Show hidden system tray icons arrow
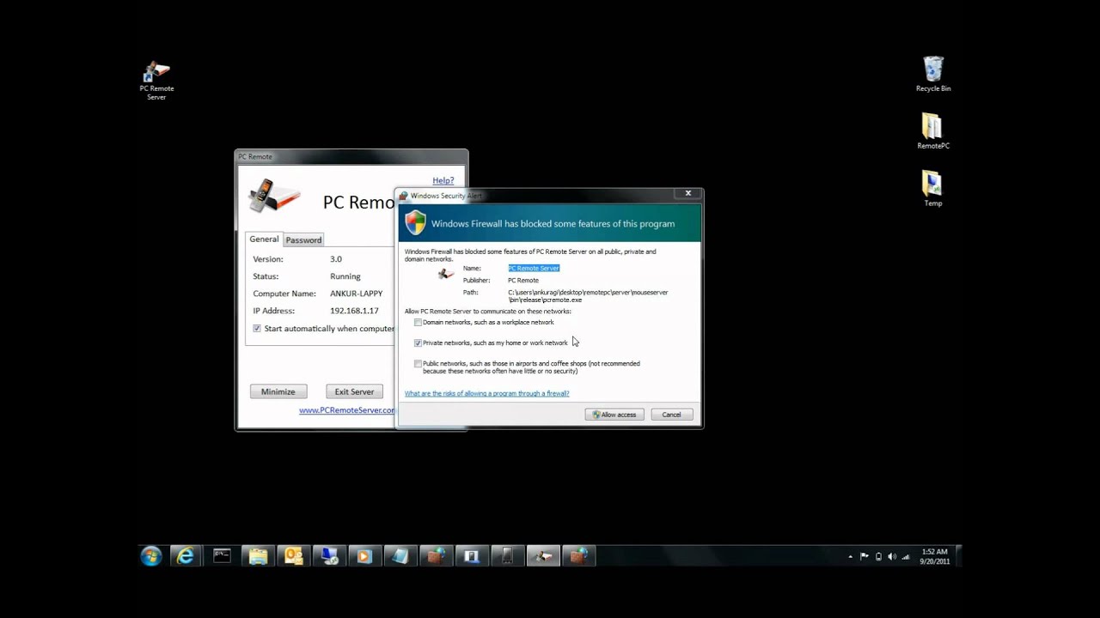Viewport: 1100px width, 618px height. click(x=851, y=556)
